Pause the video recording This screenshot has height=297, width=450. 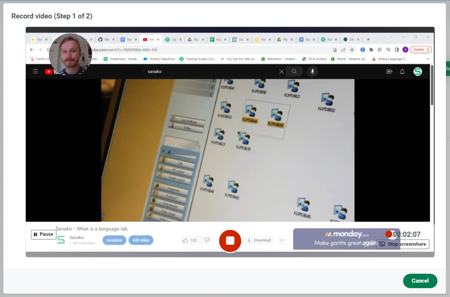click(x=43, y=234)
